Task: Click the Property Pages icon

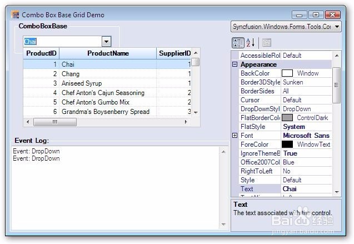Action: 266,43
